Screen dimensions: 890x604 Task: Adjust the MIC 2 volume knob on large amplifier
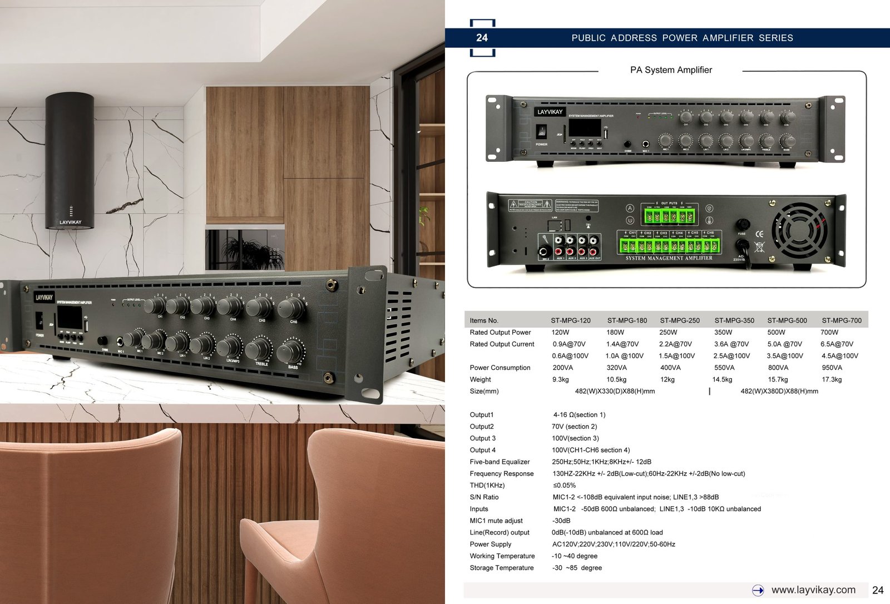tap(152, 341)
